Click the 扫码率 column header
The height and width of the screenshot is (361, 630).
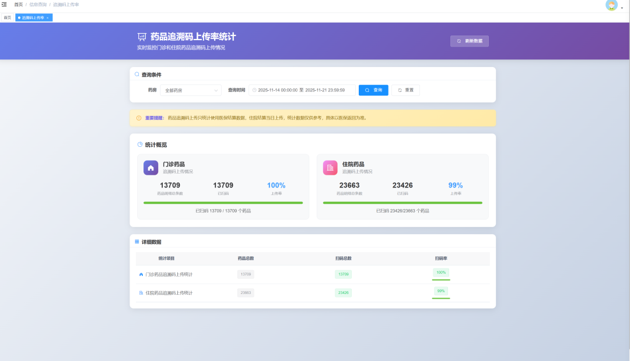pyautogui.click(x=441, y=259)
